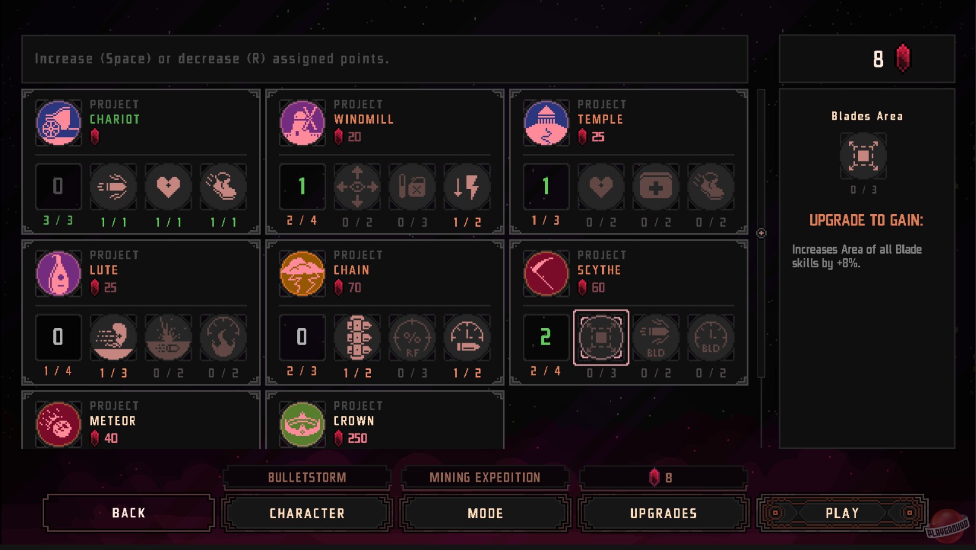Click Project Scythe's level counter showing 2
Image resolution: width=976 pixels, height=550 pixels.
[546, 337]
